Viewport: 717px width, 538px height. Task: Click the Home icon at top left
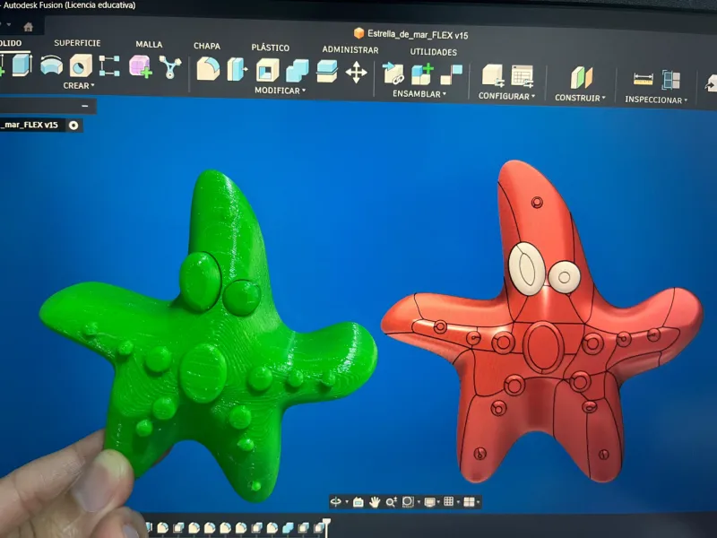[29, 27]
